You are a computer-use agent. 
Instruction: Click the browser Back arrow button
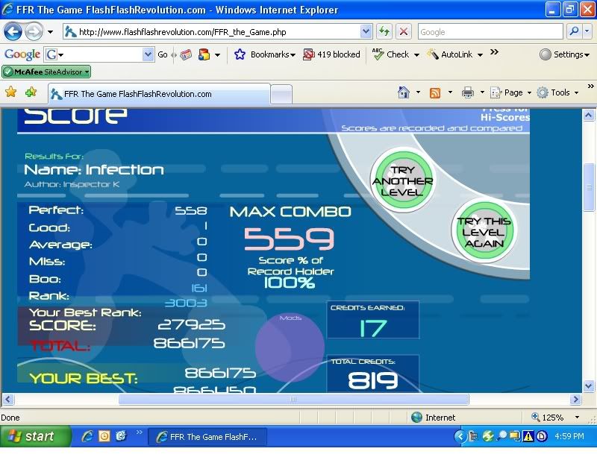[x=13, y=32]
